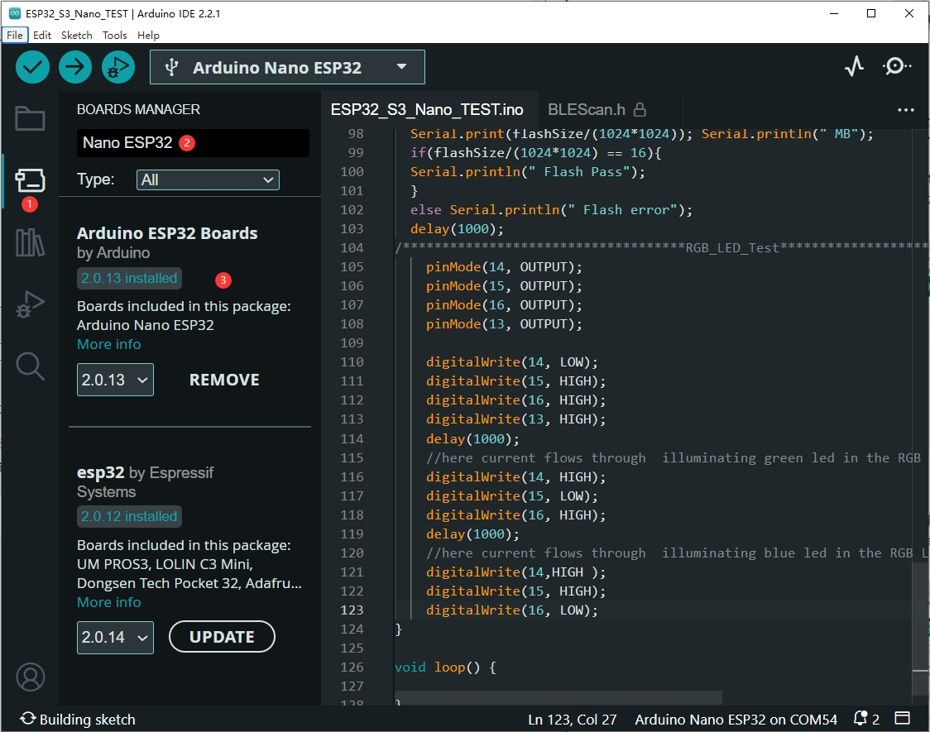Open the Type filter dropdown
The height and width of the screenshot is (732, 930).
(x=209, y=179)
